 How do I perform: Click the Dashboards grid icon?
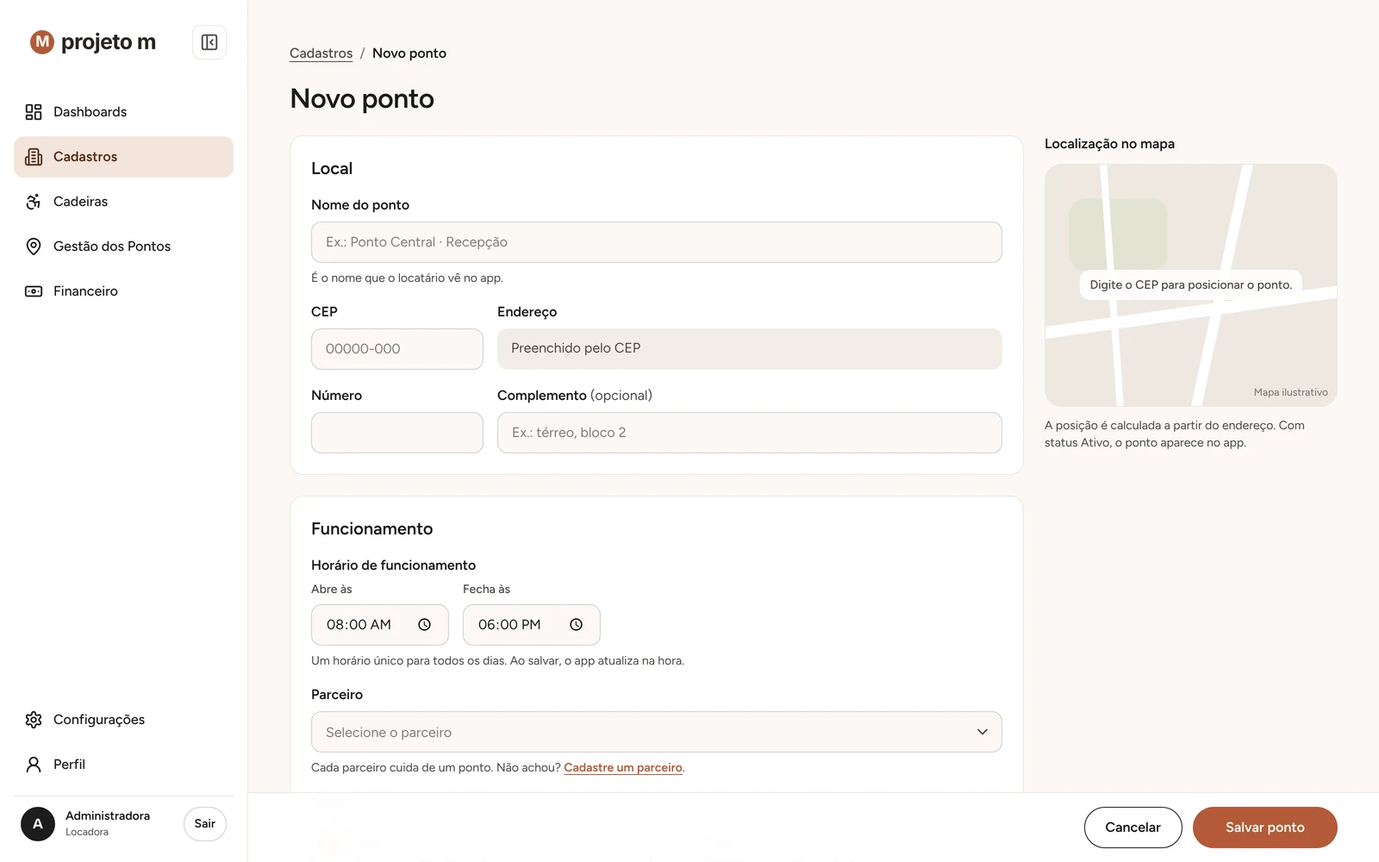[x=34, y=112]
